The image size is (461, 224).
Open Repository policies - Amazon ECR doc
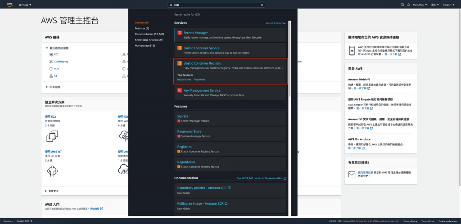(204, 188)
